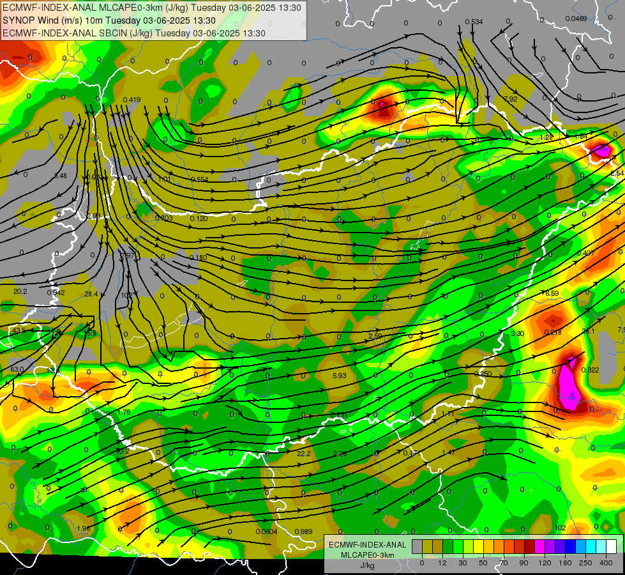This screenshot has height=575, width=625.
Task: Click the station value 0.989
Action: coord(304,531)
